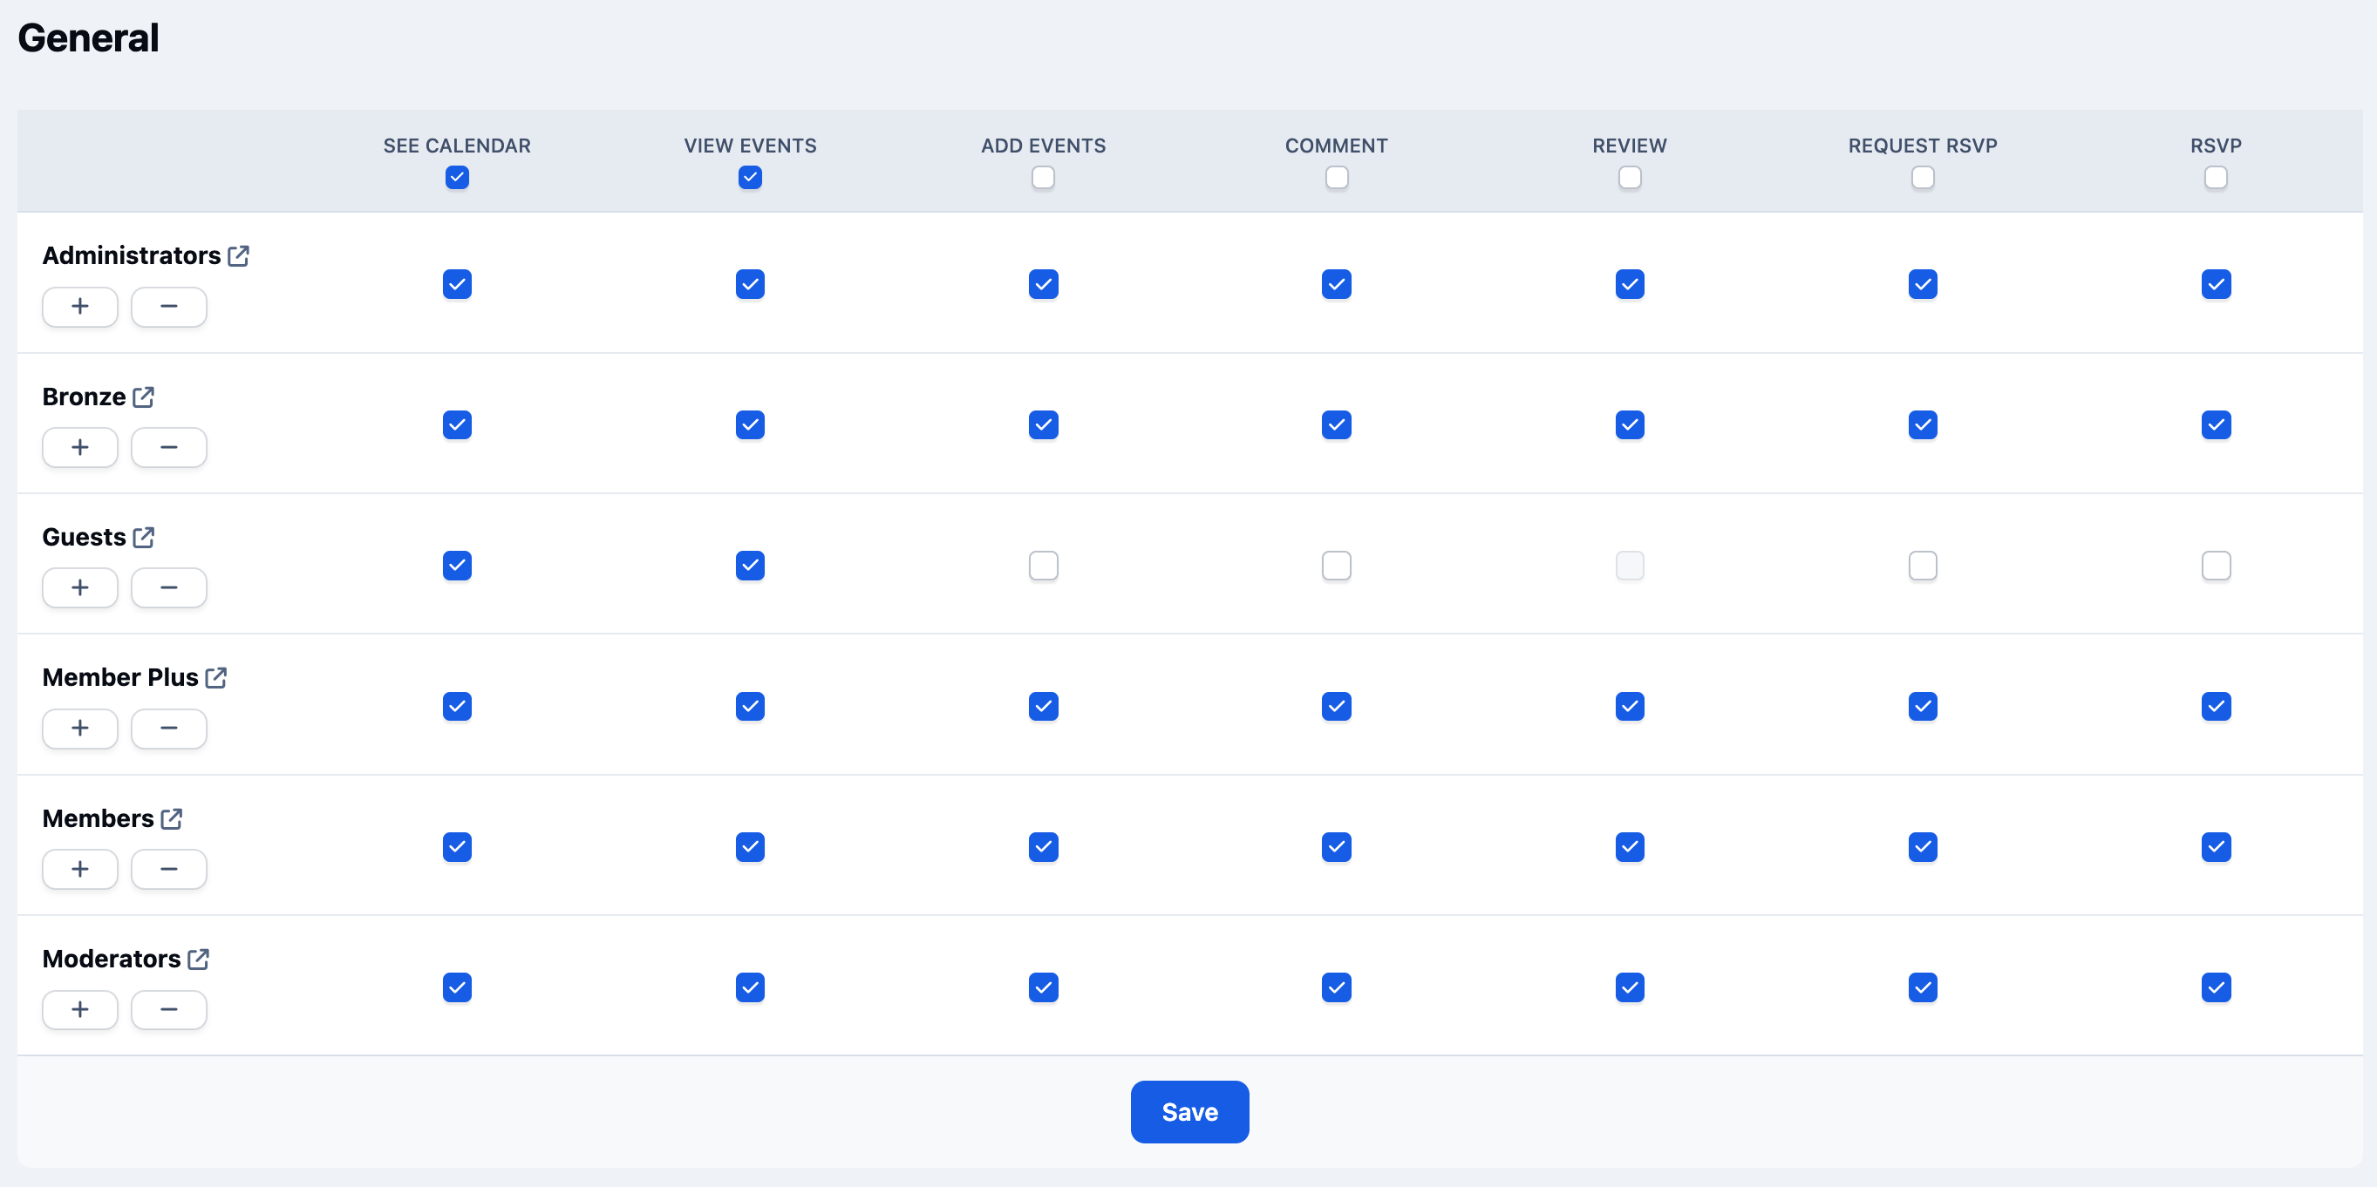The height and width of the screenshot is (1187, 2377).
Task: Enable Comment for Guests
Action: click(x=1336, y=566)
